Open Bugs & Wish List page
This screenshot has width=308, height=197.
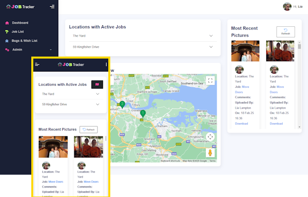click(24, 41)
